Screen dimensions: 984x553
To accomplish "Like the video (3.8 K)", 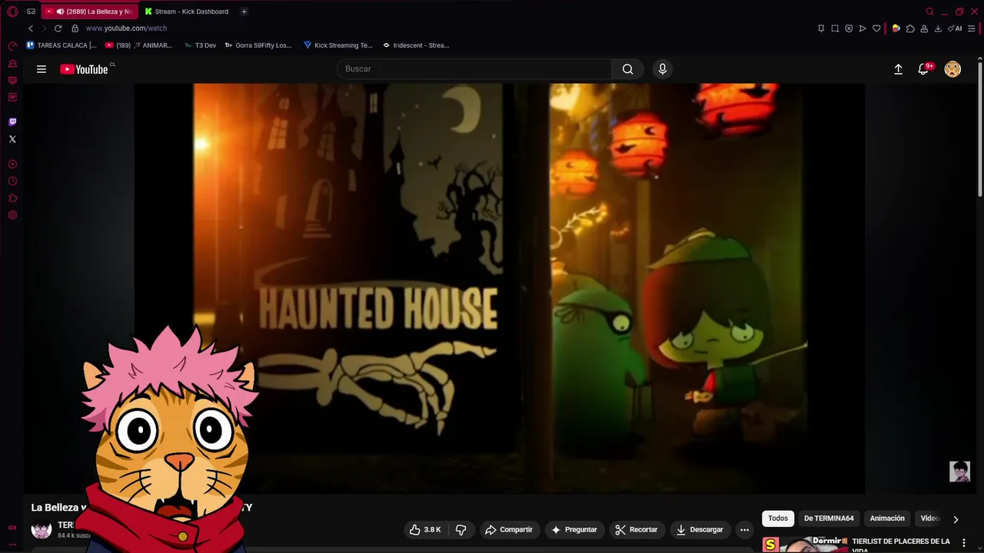I will click(x=425, y=530).
